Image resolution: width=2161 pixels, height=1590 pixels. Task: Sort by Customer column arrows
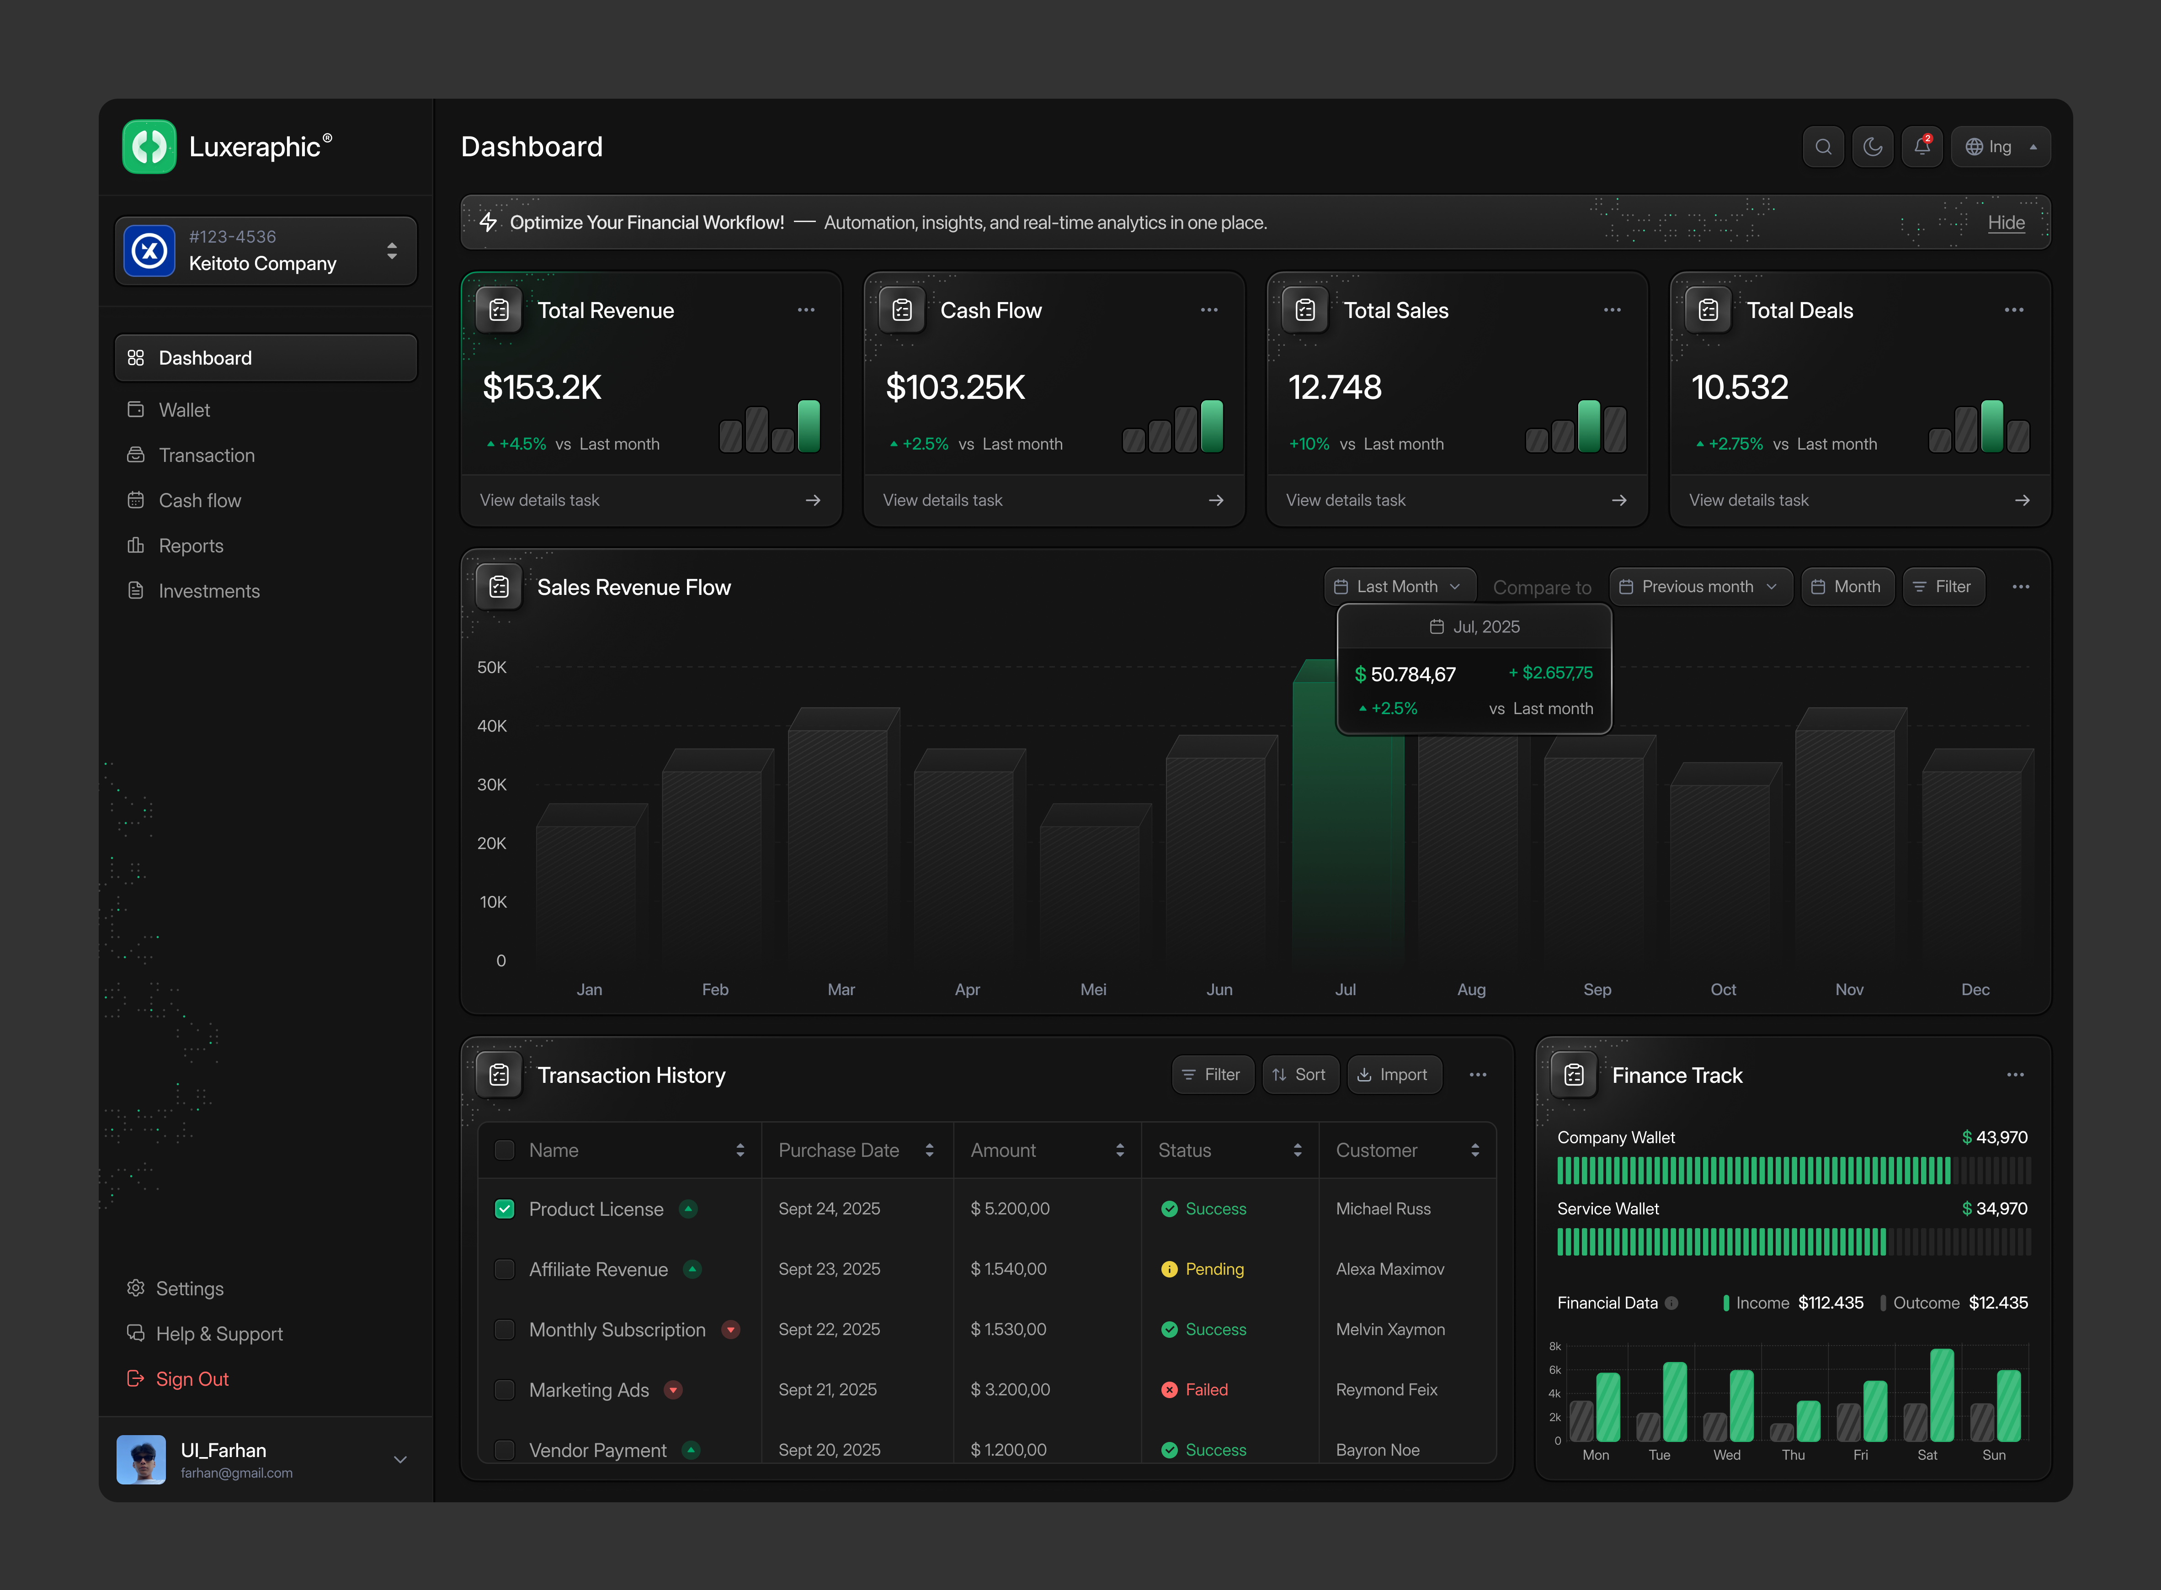click(1474, 1150)
